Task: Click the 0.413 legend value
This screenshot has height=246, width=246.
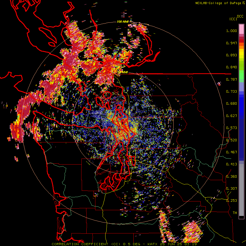Action: coord(232,164)
